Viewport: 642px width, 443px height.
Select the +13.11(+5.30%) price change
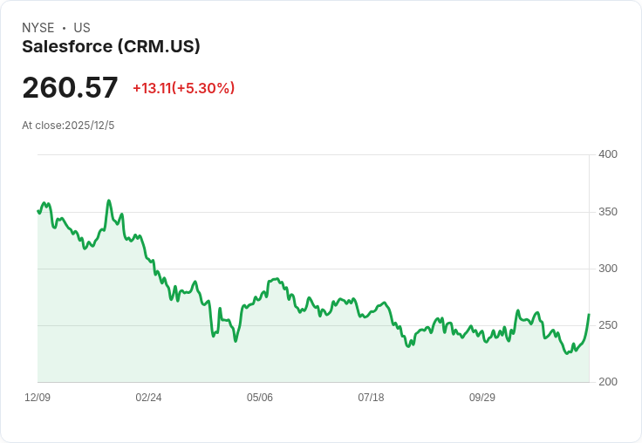[x=183, y=88]
